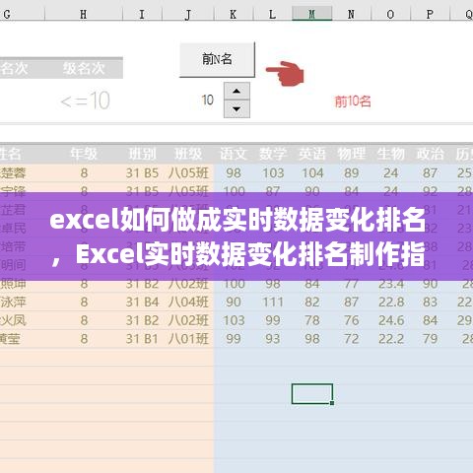Image resolution: width=473 pixels, height=473 pixels.
Task: Click the 78 English score cell
Action: pos(312,320)
